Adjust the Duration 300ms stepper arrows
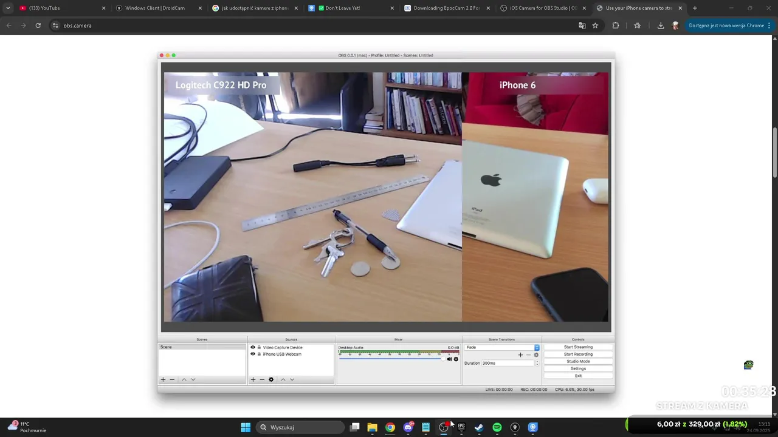The height and width of the screenshot is (437, 778). tap(537, 363)
